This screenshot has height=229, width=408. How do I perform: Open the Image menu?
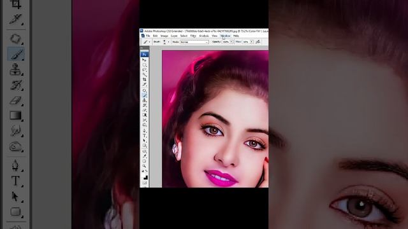tap(164, 36)
